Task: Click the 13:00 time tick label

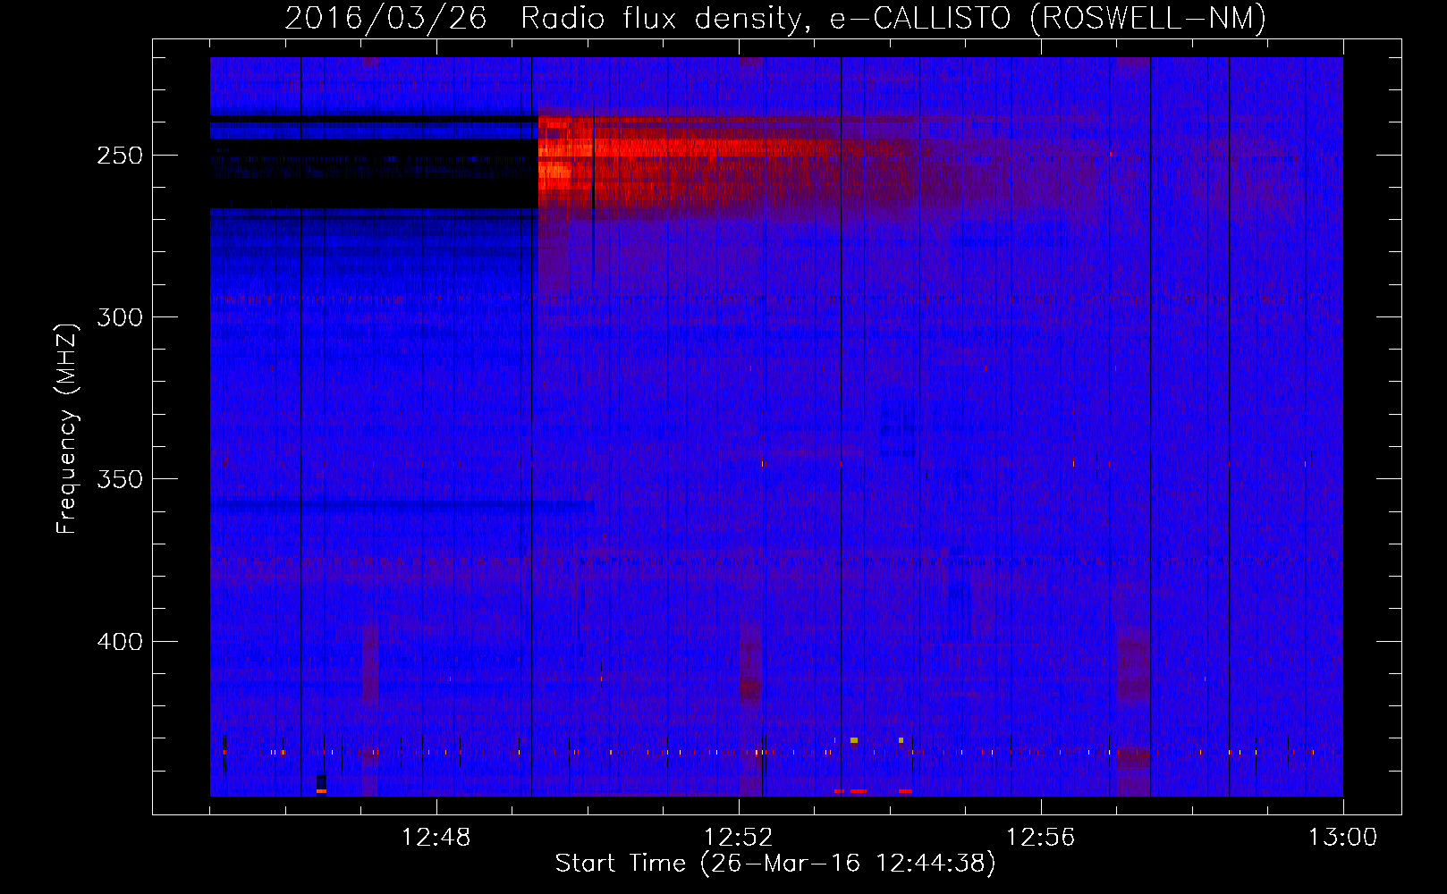Action: coord(1342,838)
